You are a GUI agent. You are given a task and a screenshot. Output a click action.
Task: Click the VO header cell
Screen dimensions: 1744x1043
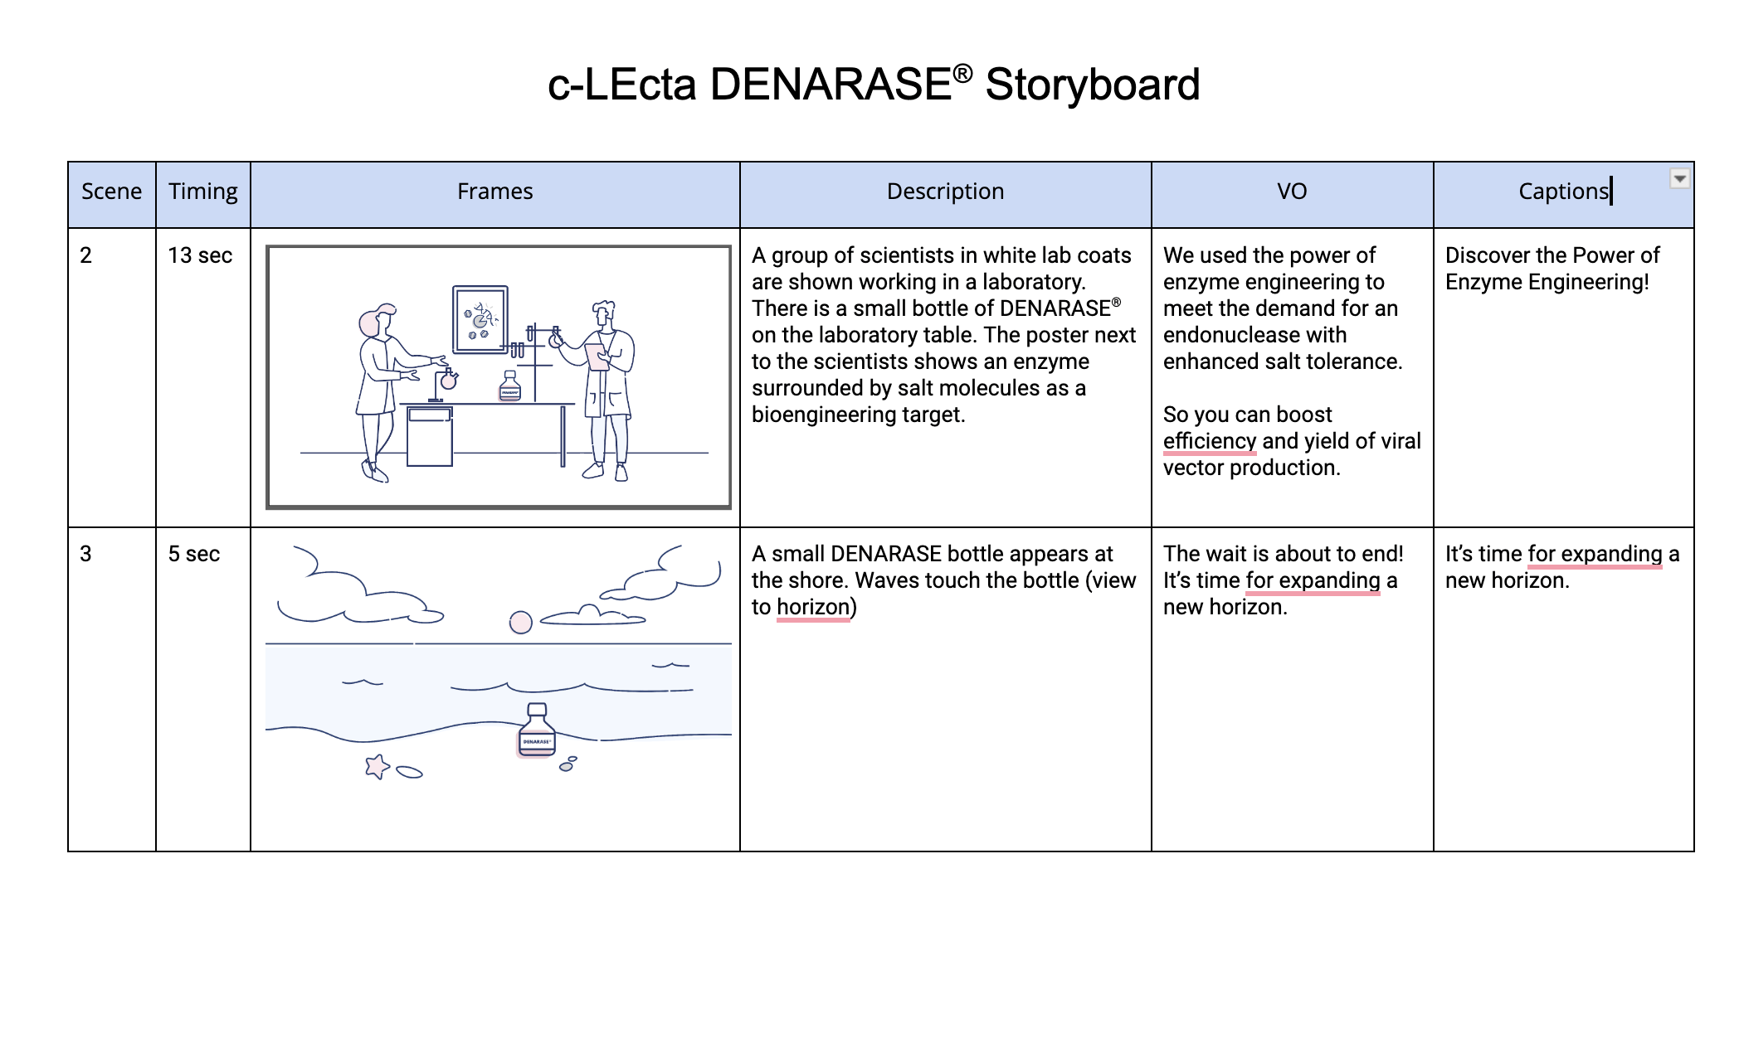[x=1291, y=192]
